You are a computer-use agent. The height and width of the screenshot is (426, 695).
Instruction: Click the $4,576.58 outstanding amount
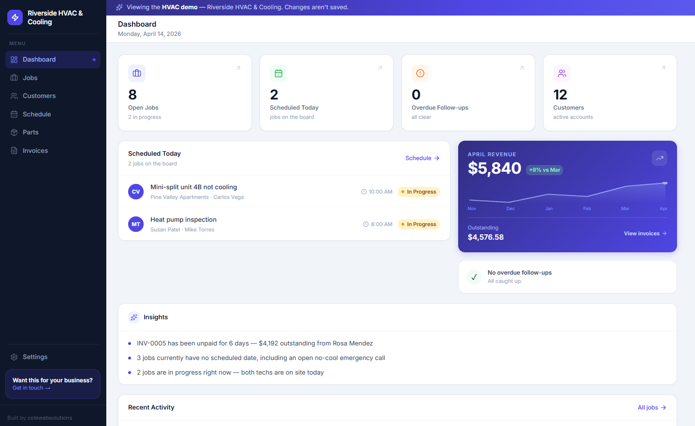486,237
